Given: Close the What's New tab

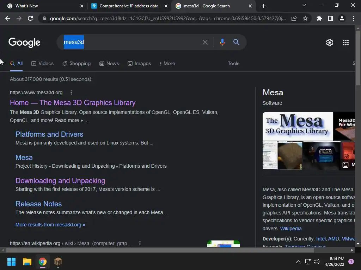Looking at the screenshot, I should (x=82, y=6).
